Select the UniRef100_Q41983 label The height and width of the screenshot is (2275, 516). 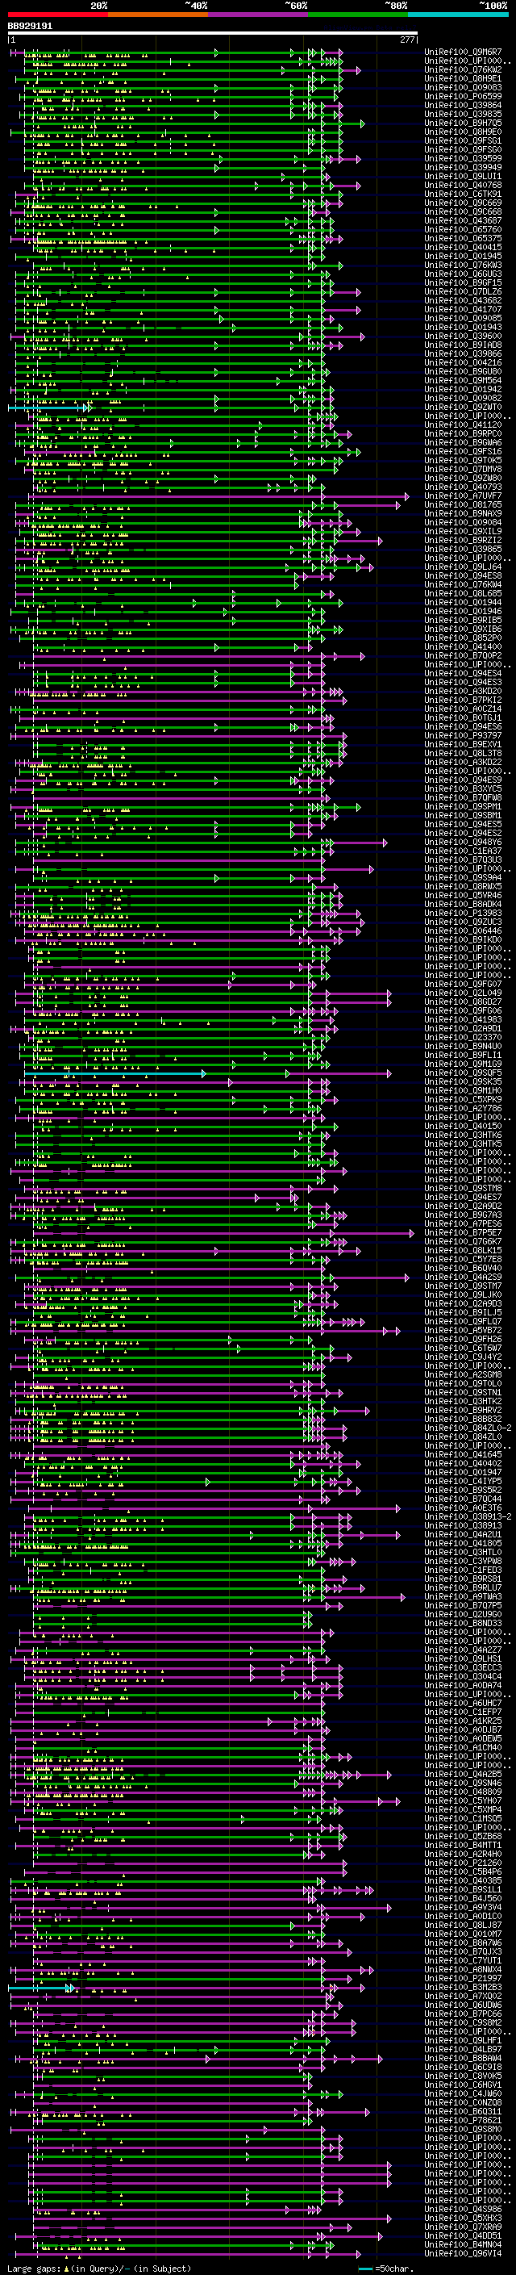point(463,1019)
